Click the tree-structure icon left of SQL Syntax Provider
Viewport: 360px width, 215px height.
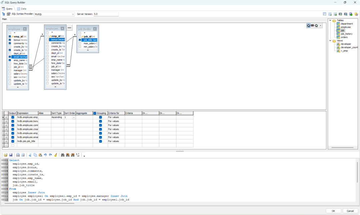[x=3, y=14]
